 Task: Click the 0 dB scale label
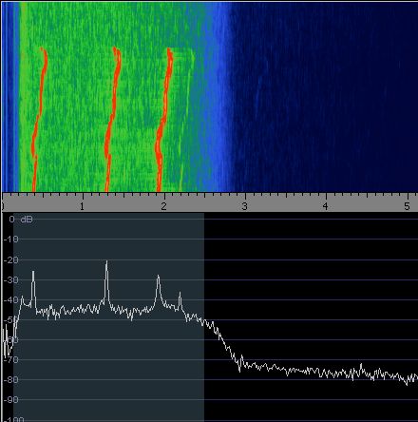[11, 220]
